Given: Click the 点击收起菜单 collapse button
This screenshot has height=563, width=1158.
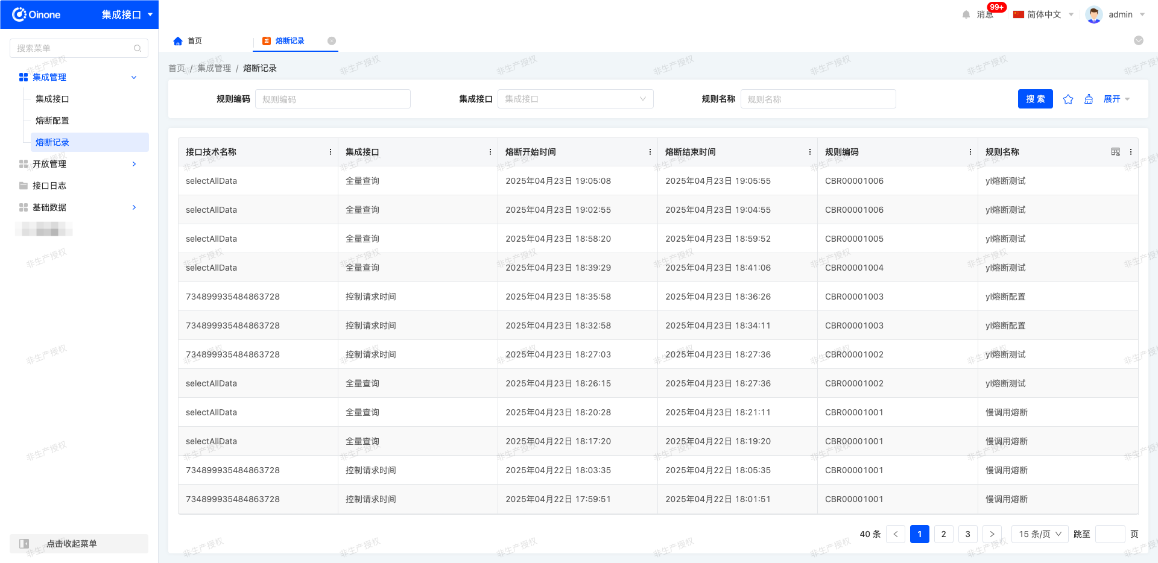Looking at the screenshot, I should pos(79,544).
